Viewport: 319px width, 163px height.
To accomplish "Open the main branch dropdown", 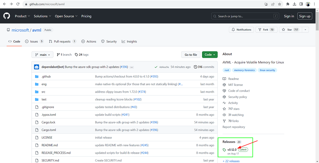I will tap(42, 54).
